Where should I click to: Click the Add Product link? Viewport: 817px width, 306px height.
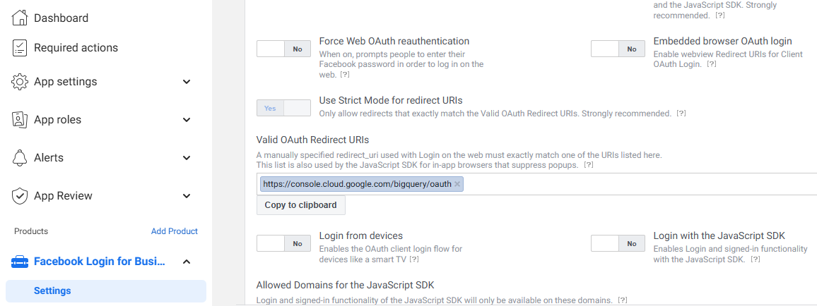point(174,231)
